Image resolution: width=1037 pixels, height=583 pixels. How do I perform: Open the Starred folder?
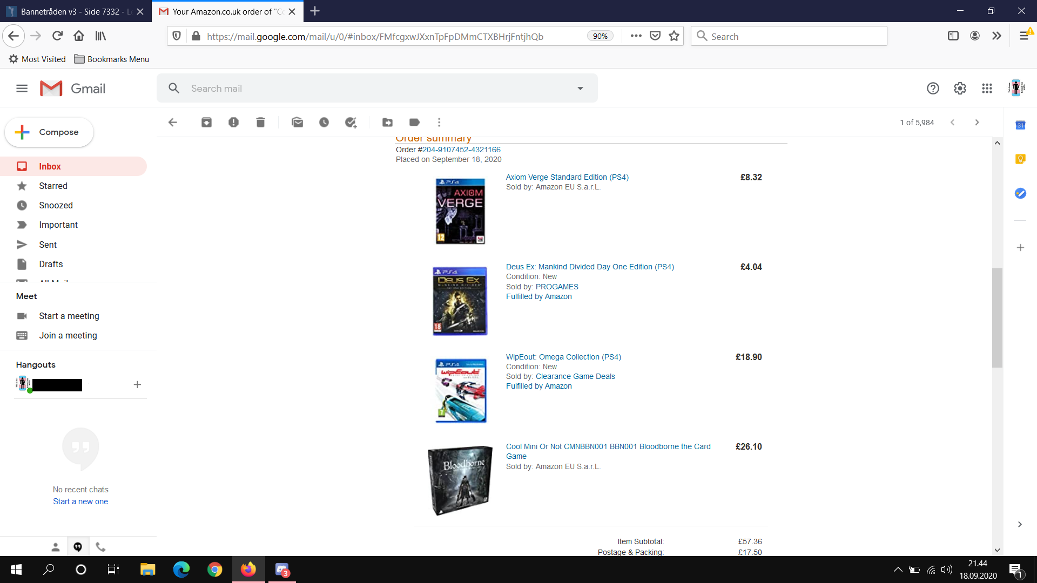[x=73, y=186]
